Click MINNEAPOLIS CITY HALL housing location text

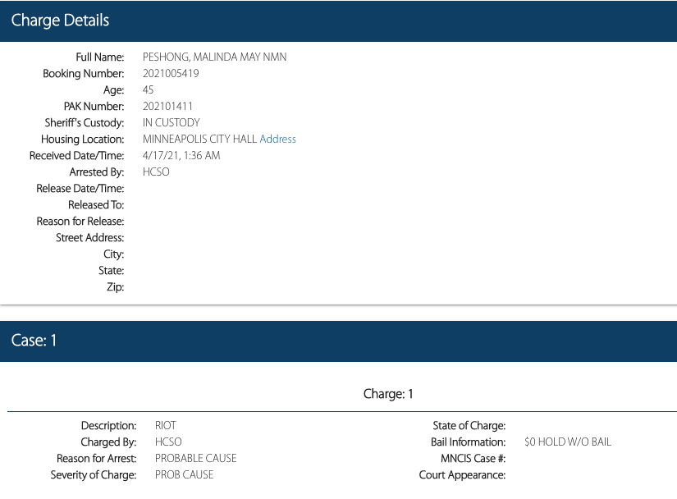coord(199,140)
